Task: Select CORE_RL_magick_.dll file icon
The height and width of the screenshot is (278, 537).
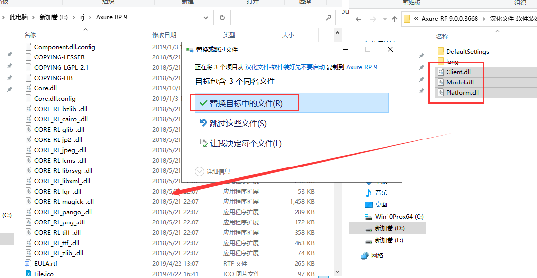Action: pos(29,201)
